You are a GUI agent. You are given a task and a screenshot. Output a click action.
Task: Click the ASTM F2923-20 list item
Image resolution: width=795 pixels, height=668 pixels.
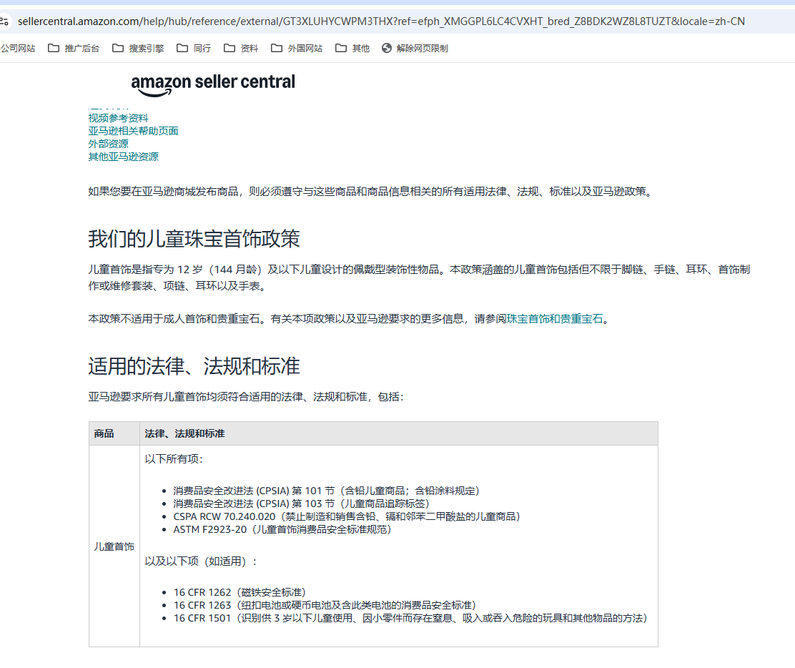(282, 529)
